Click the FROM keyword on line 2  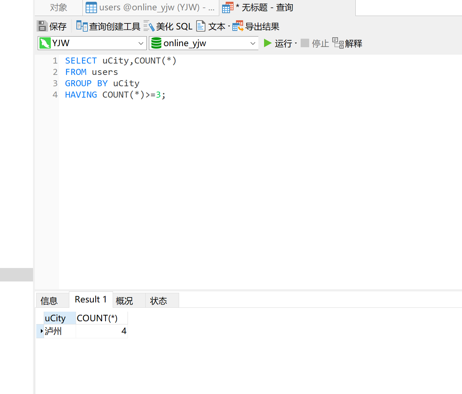[x=76, y=72]
